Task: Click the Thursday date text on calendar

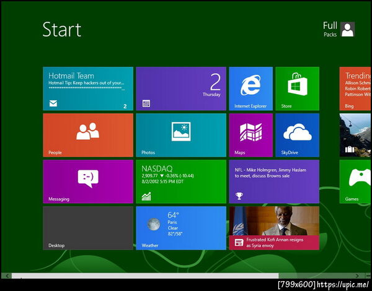Action: [x=211, y=94]
